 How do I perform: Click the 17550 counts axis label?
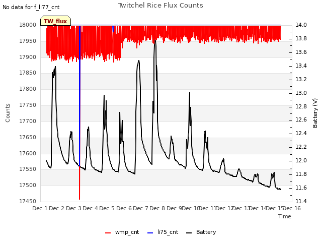tap(28, 169)
